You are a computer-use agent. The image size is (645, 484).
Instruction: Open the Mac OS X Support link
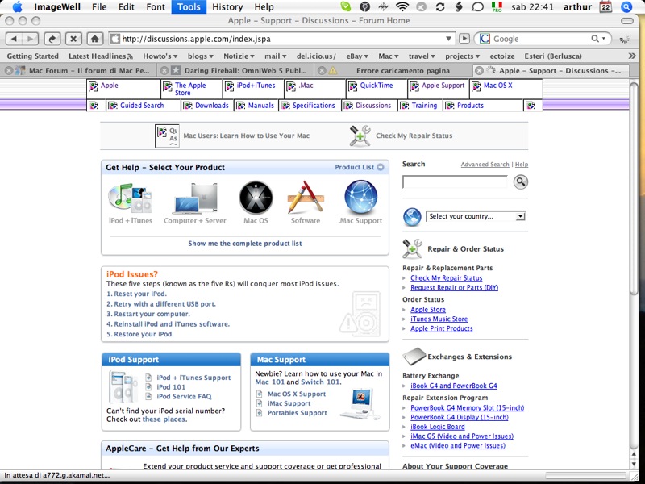tap(297, 394)
